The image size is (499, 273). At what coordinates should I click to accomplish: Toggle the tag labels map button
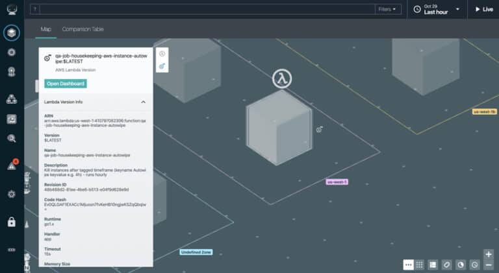tap(446, 265)
